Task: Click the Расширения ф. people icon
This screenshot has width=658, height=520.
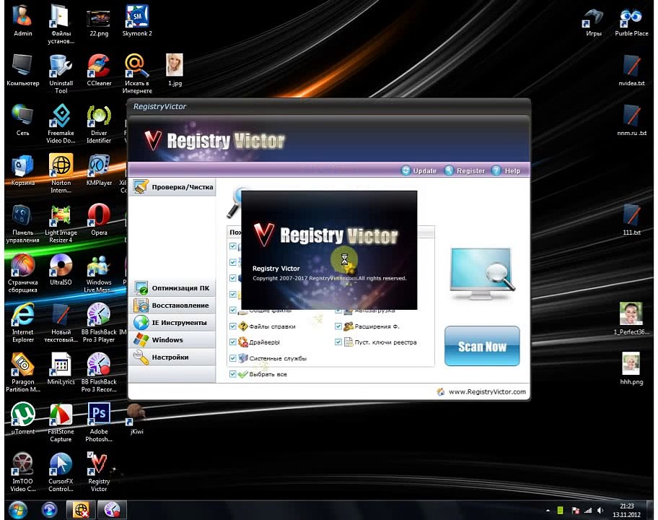Action: (x=348, y=326)
